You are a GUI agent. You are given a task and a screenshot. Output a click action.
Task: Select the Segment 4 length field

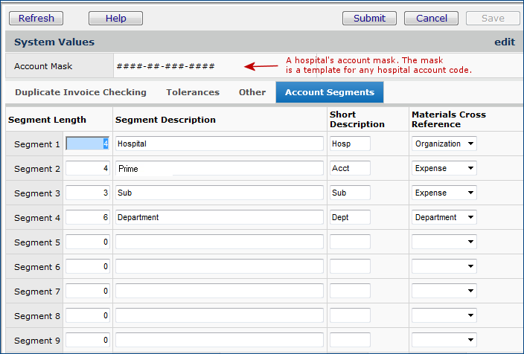click(88, 217)
